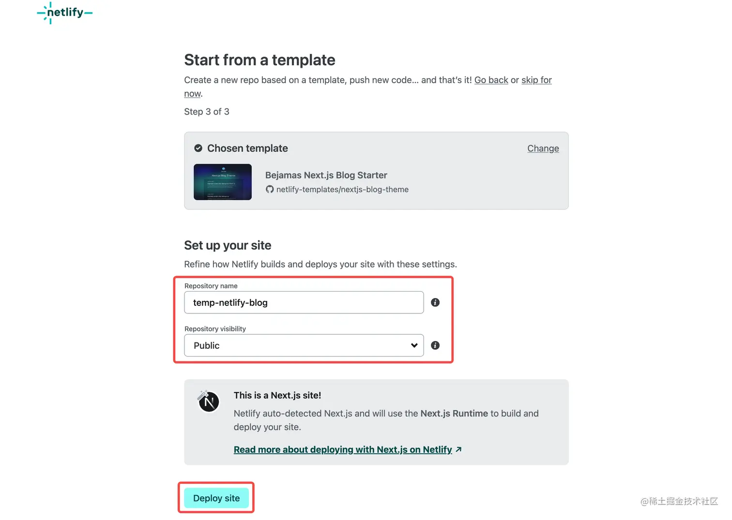Focus the Repository name input field
The width and height of the screenshot is (732, 520).
pos(304,302)
